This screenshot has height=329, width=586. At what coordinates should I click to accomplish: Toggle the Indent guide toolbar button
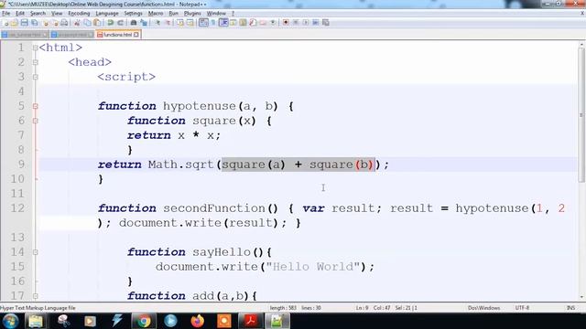(x=223, y=23)
